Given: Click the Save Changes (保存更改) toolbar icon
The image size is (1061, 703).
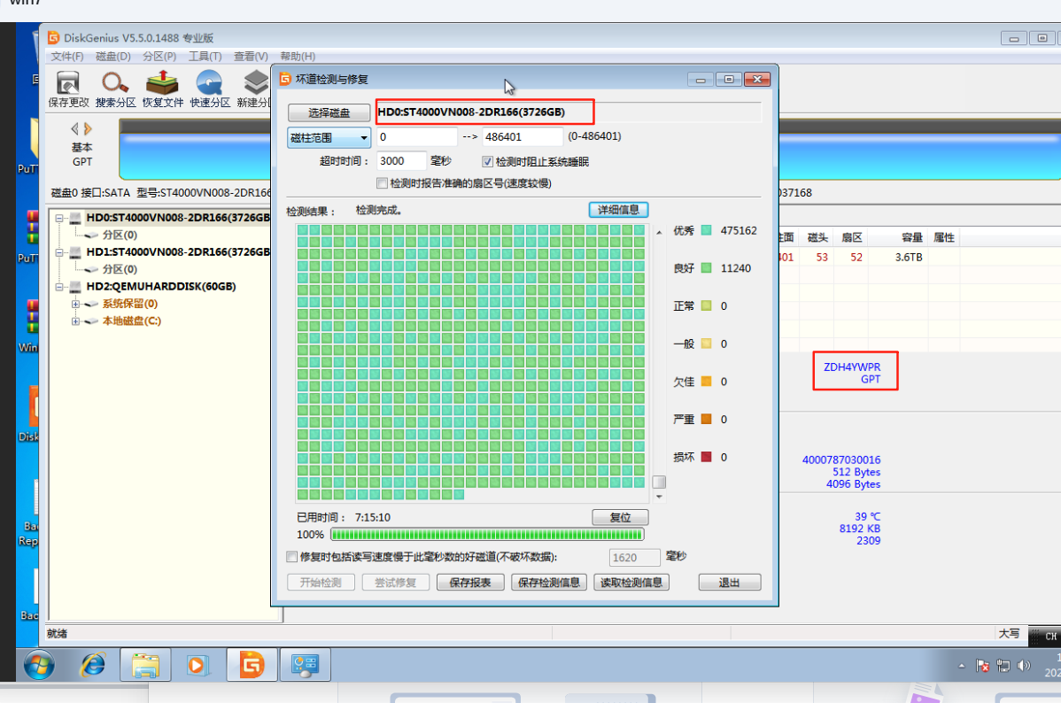Looking at the screenshot, I should pos(67,89).
